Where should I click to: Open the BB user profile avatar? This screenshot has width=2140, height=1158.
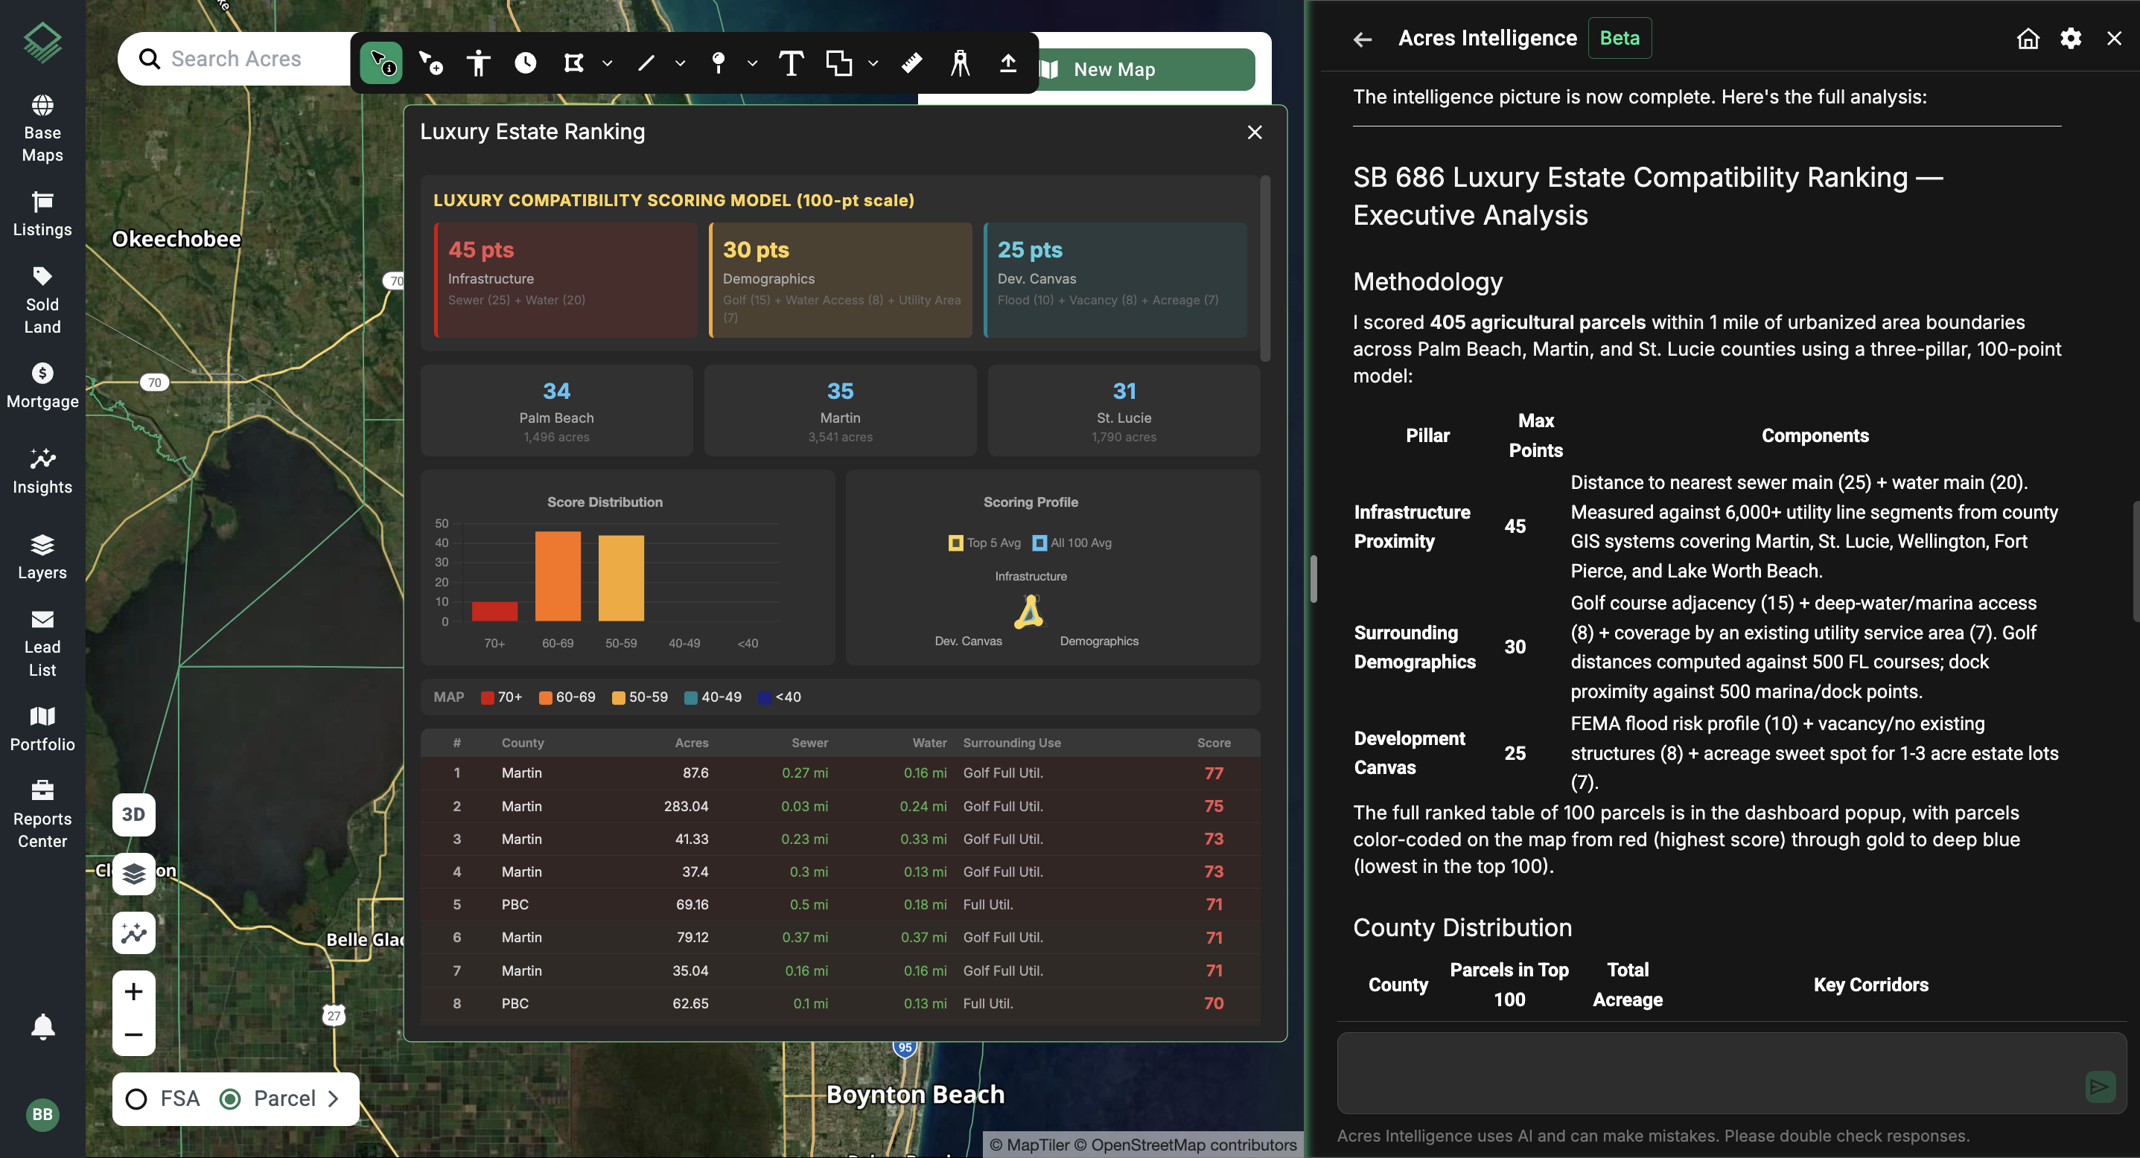tap(42, 1114)
